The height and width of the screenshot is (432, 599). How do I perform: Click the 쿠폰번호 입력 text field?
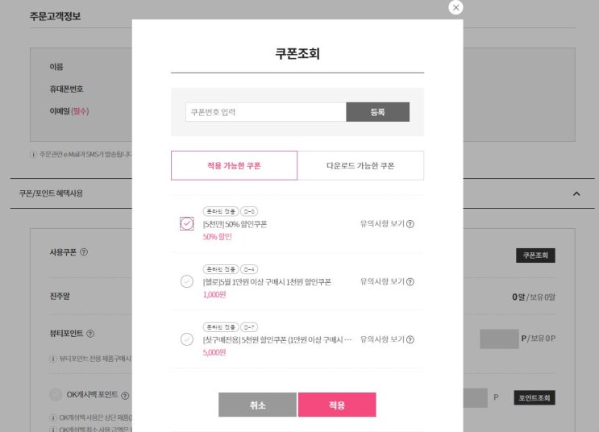pyautogui.click(x=265, y=112)
